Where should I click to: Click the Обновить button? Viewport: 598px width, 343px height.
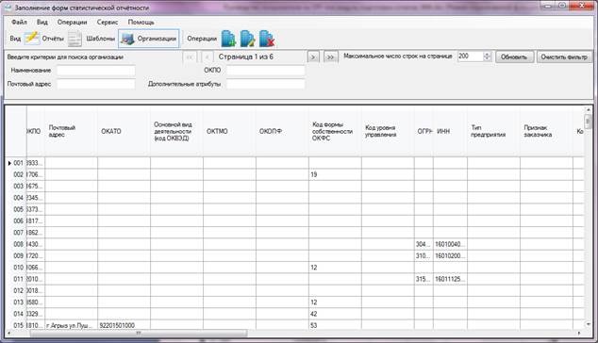click(x=514, y=57)
